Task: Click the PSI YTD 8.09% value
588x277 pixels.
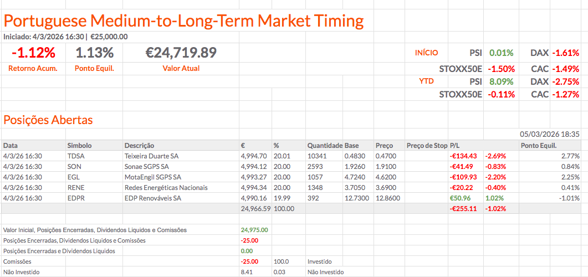Action: coord(501,81)
